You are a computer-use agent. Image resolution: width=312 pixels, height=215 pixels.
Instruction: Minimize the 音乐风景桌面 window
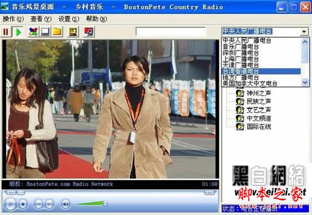click(282, 7)
